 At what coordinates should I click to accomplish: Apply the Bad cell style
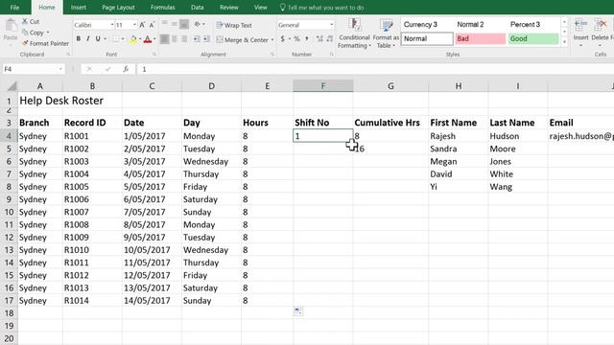tap(480, 38)
